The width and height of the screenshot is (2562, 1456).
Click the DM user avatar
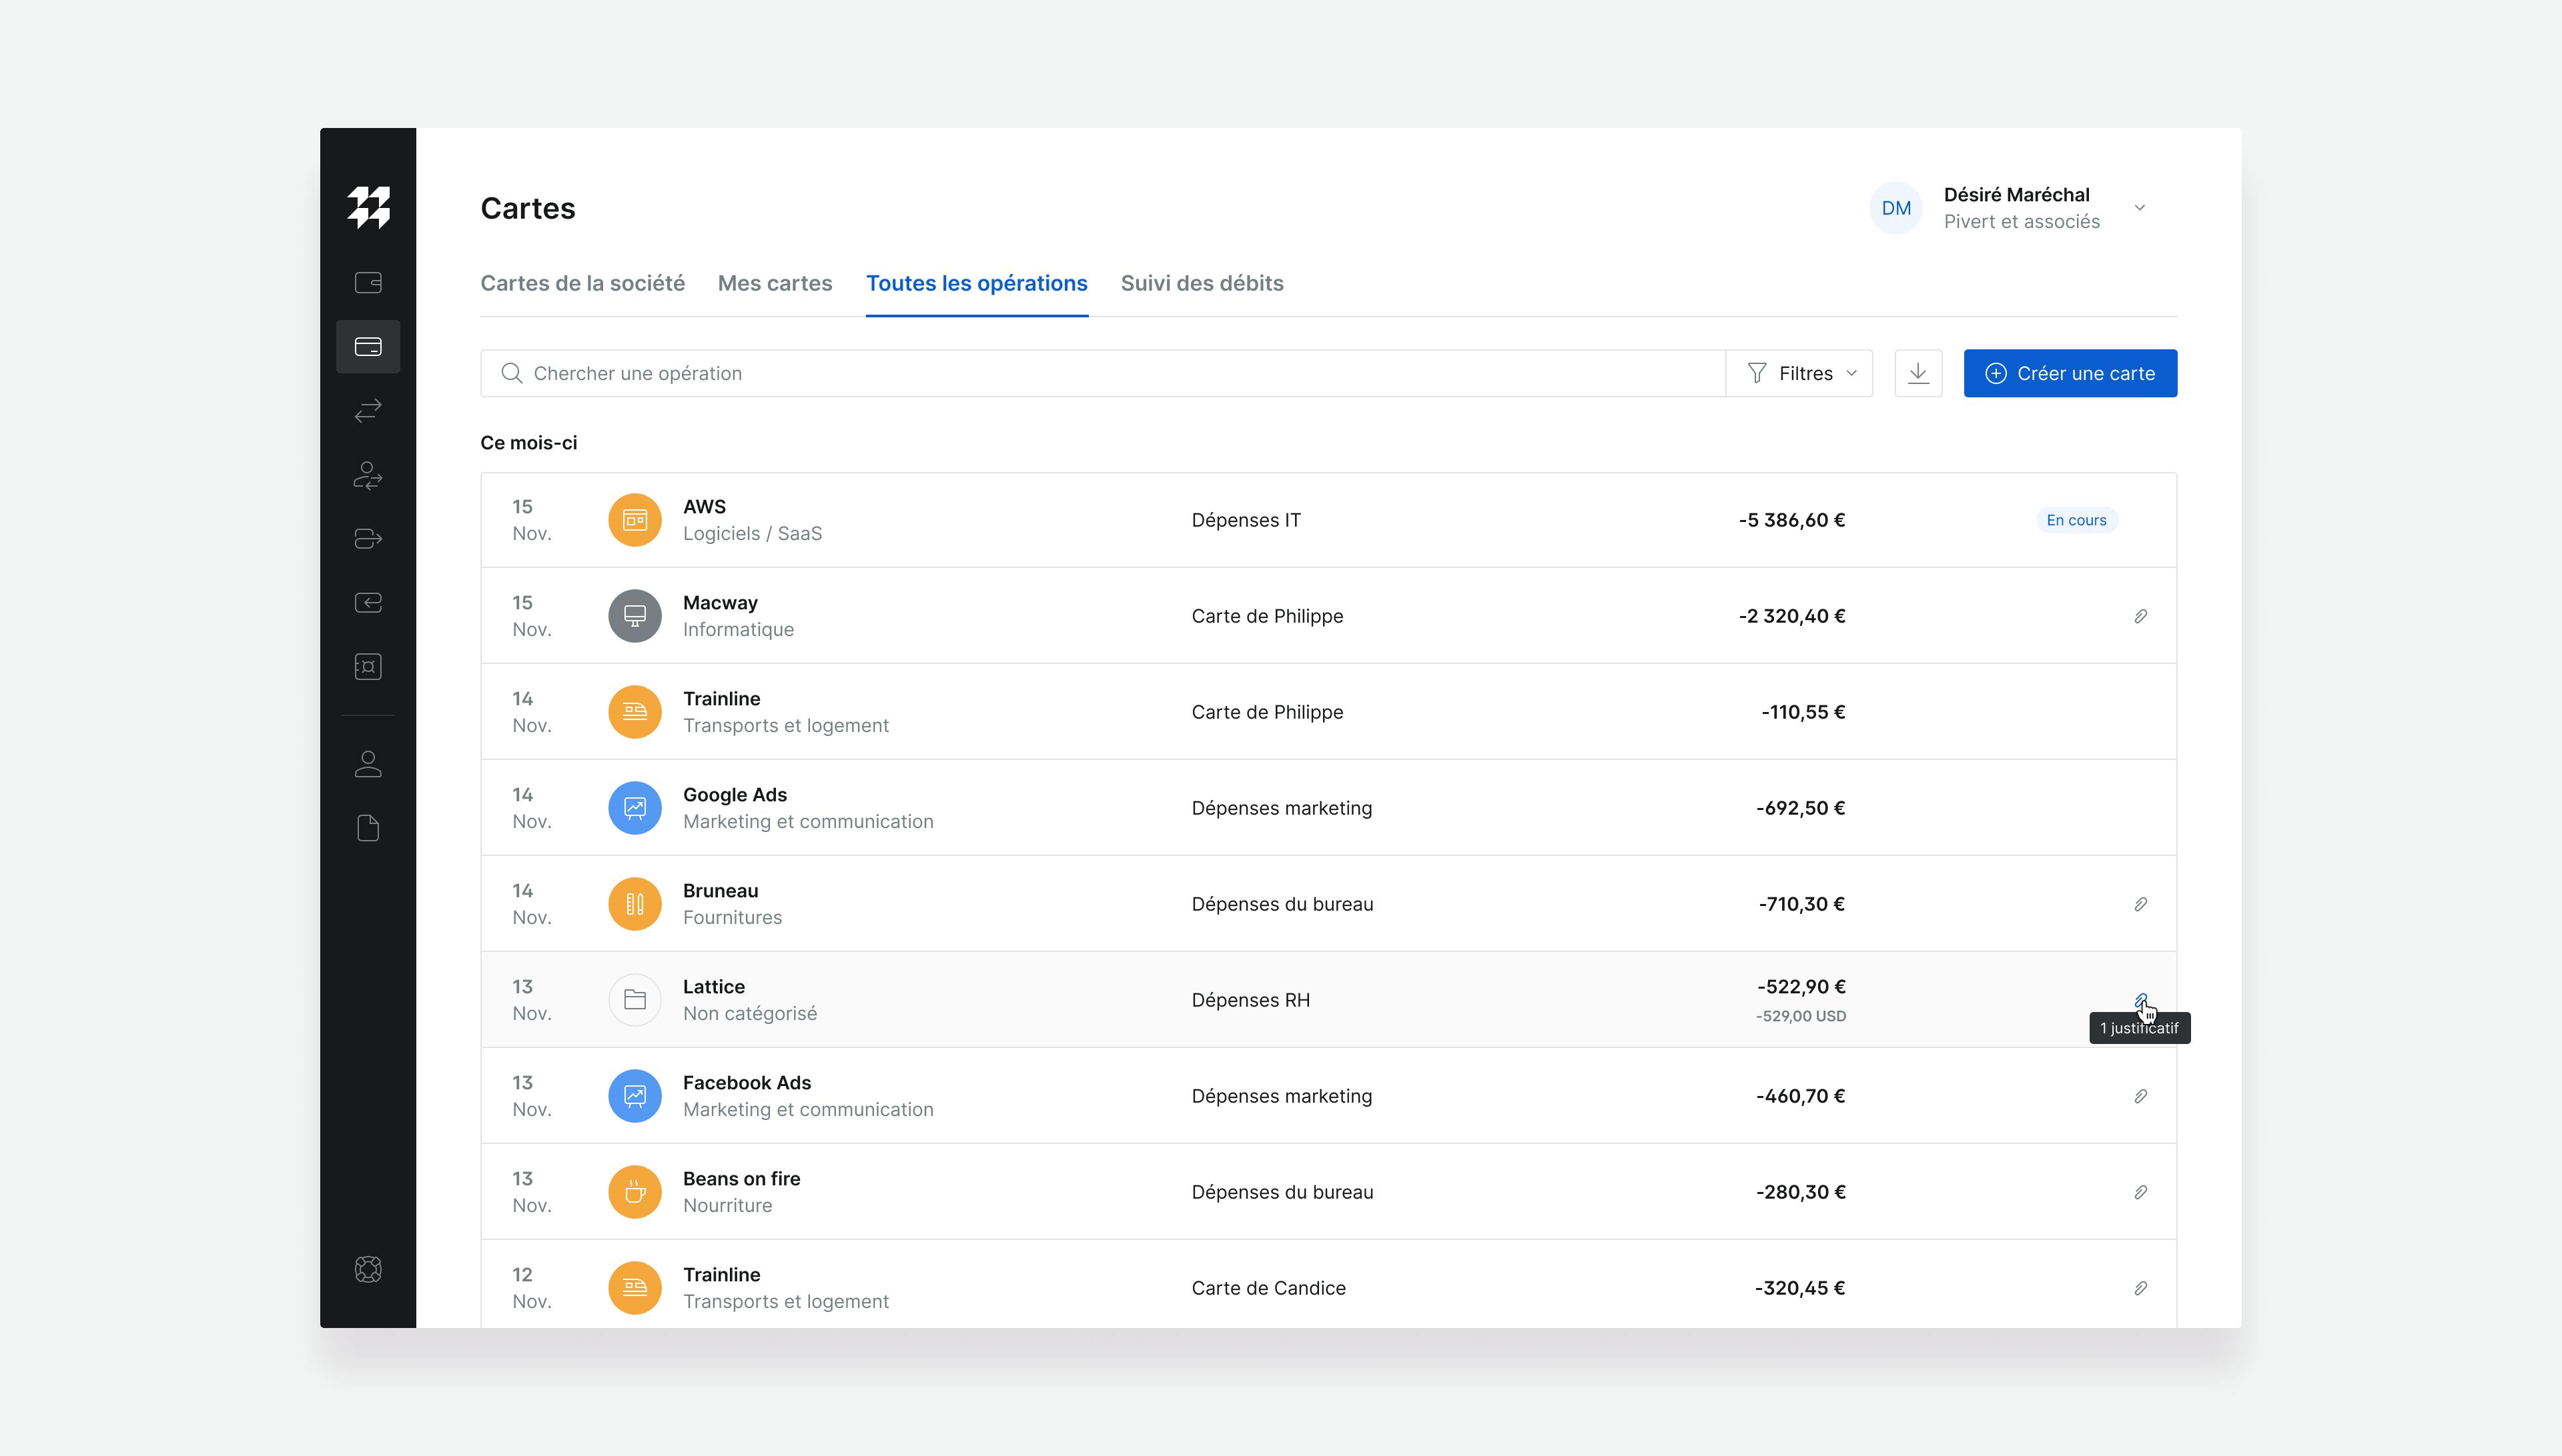pos(1895,208)
